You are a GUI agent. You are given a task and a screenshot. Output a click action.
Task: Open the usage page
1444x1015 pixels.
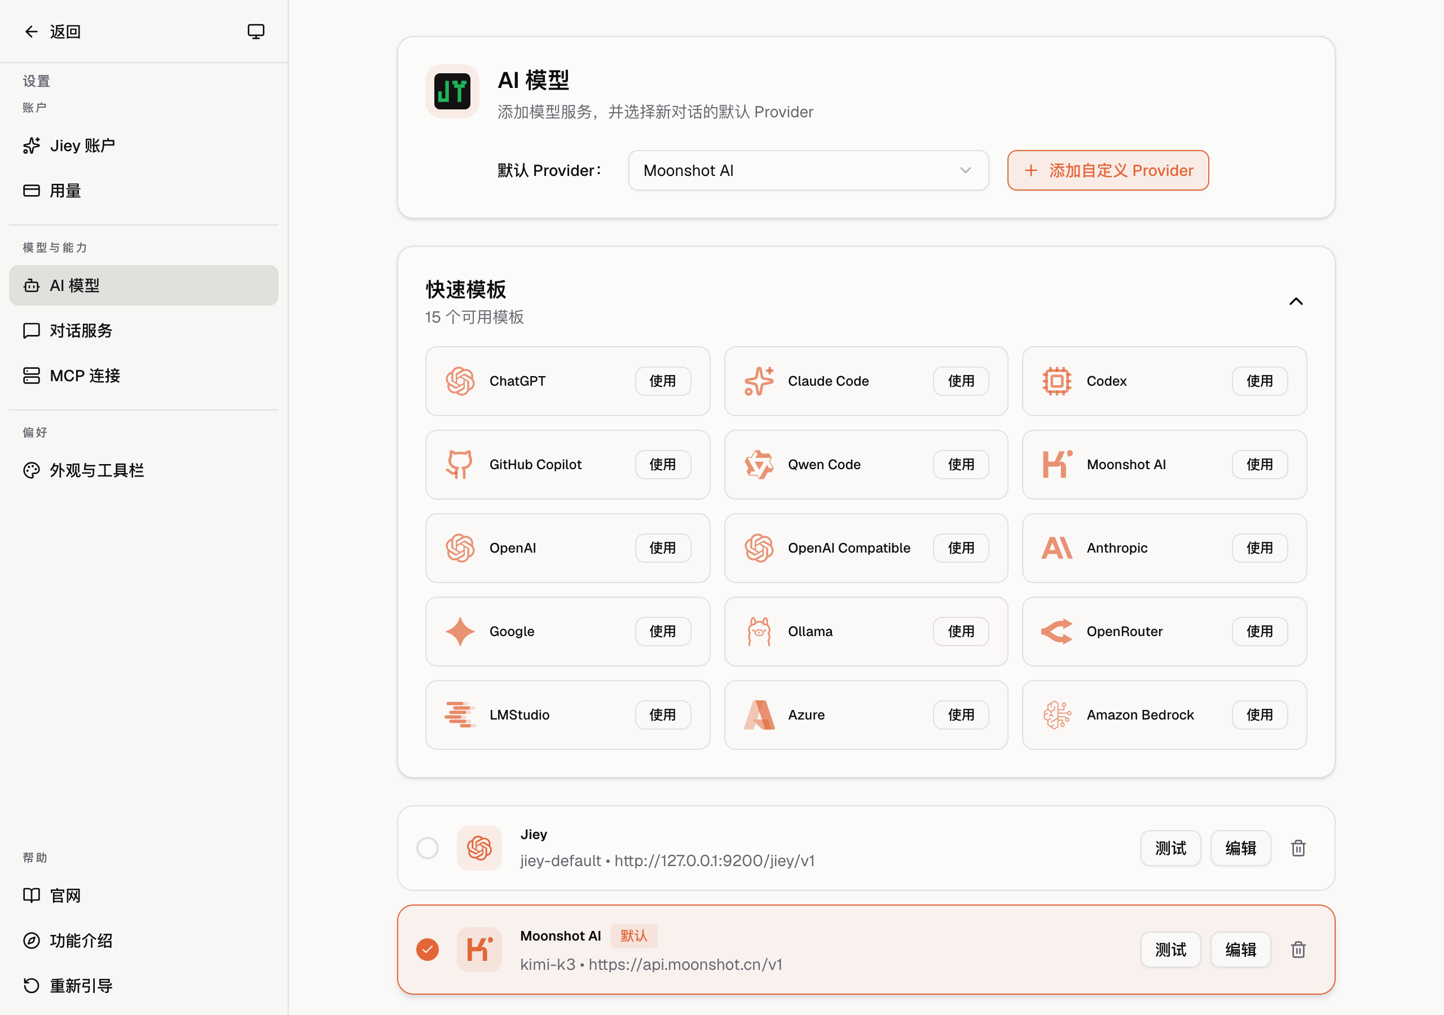click(x=143, y=191)
